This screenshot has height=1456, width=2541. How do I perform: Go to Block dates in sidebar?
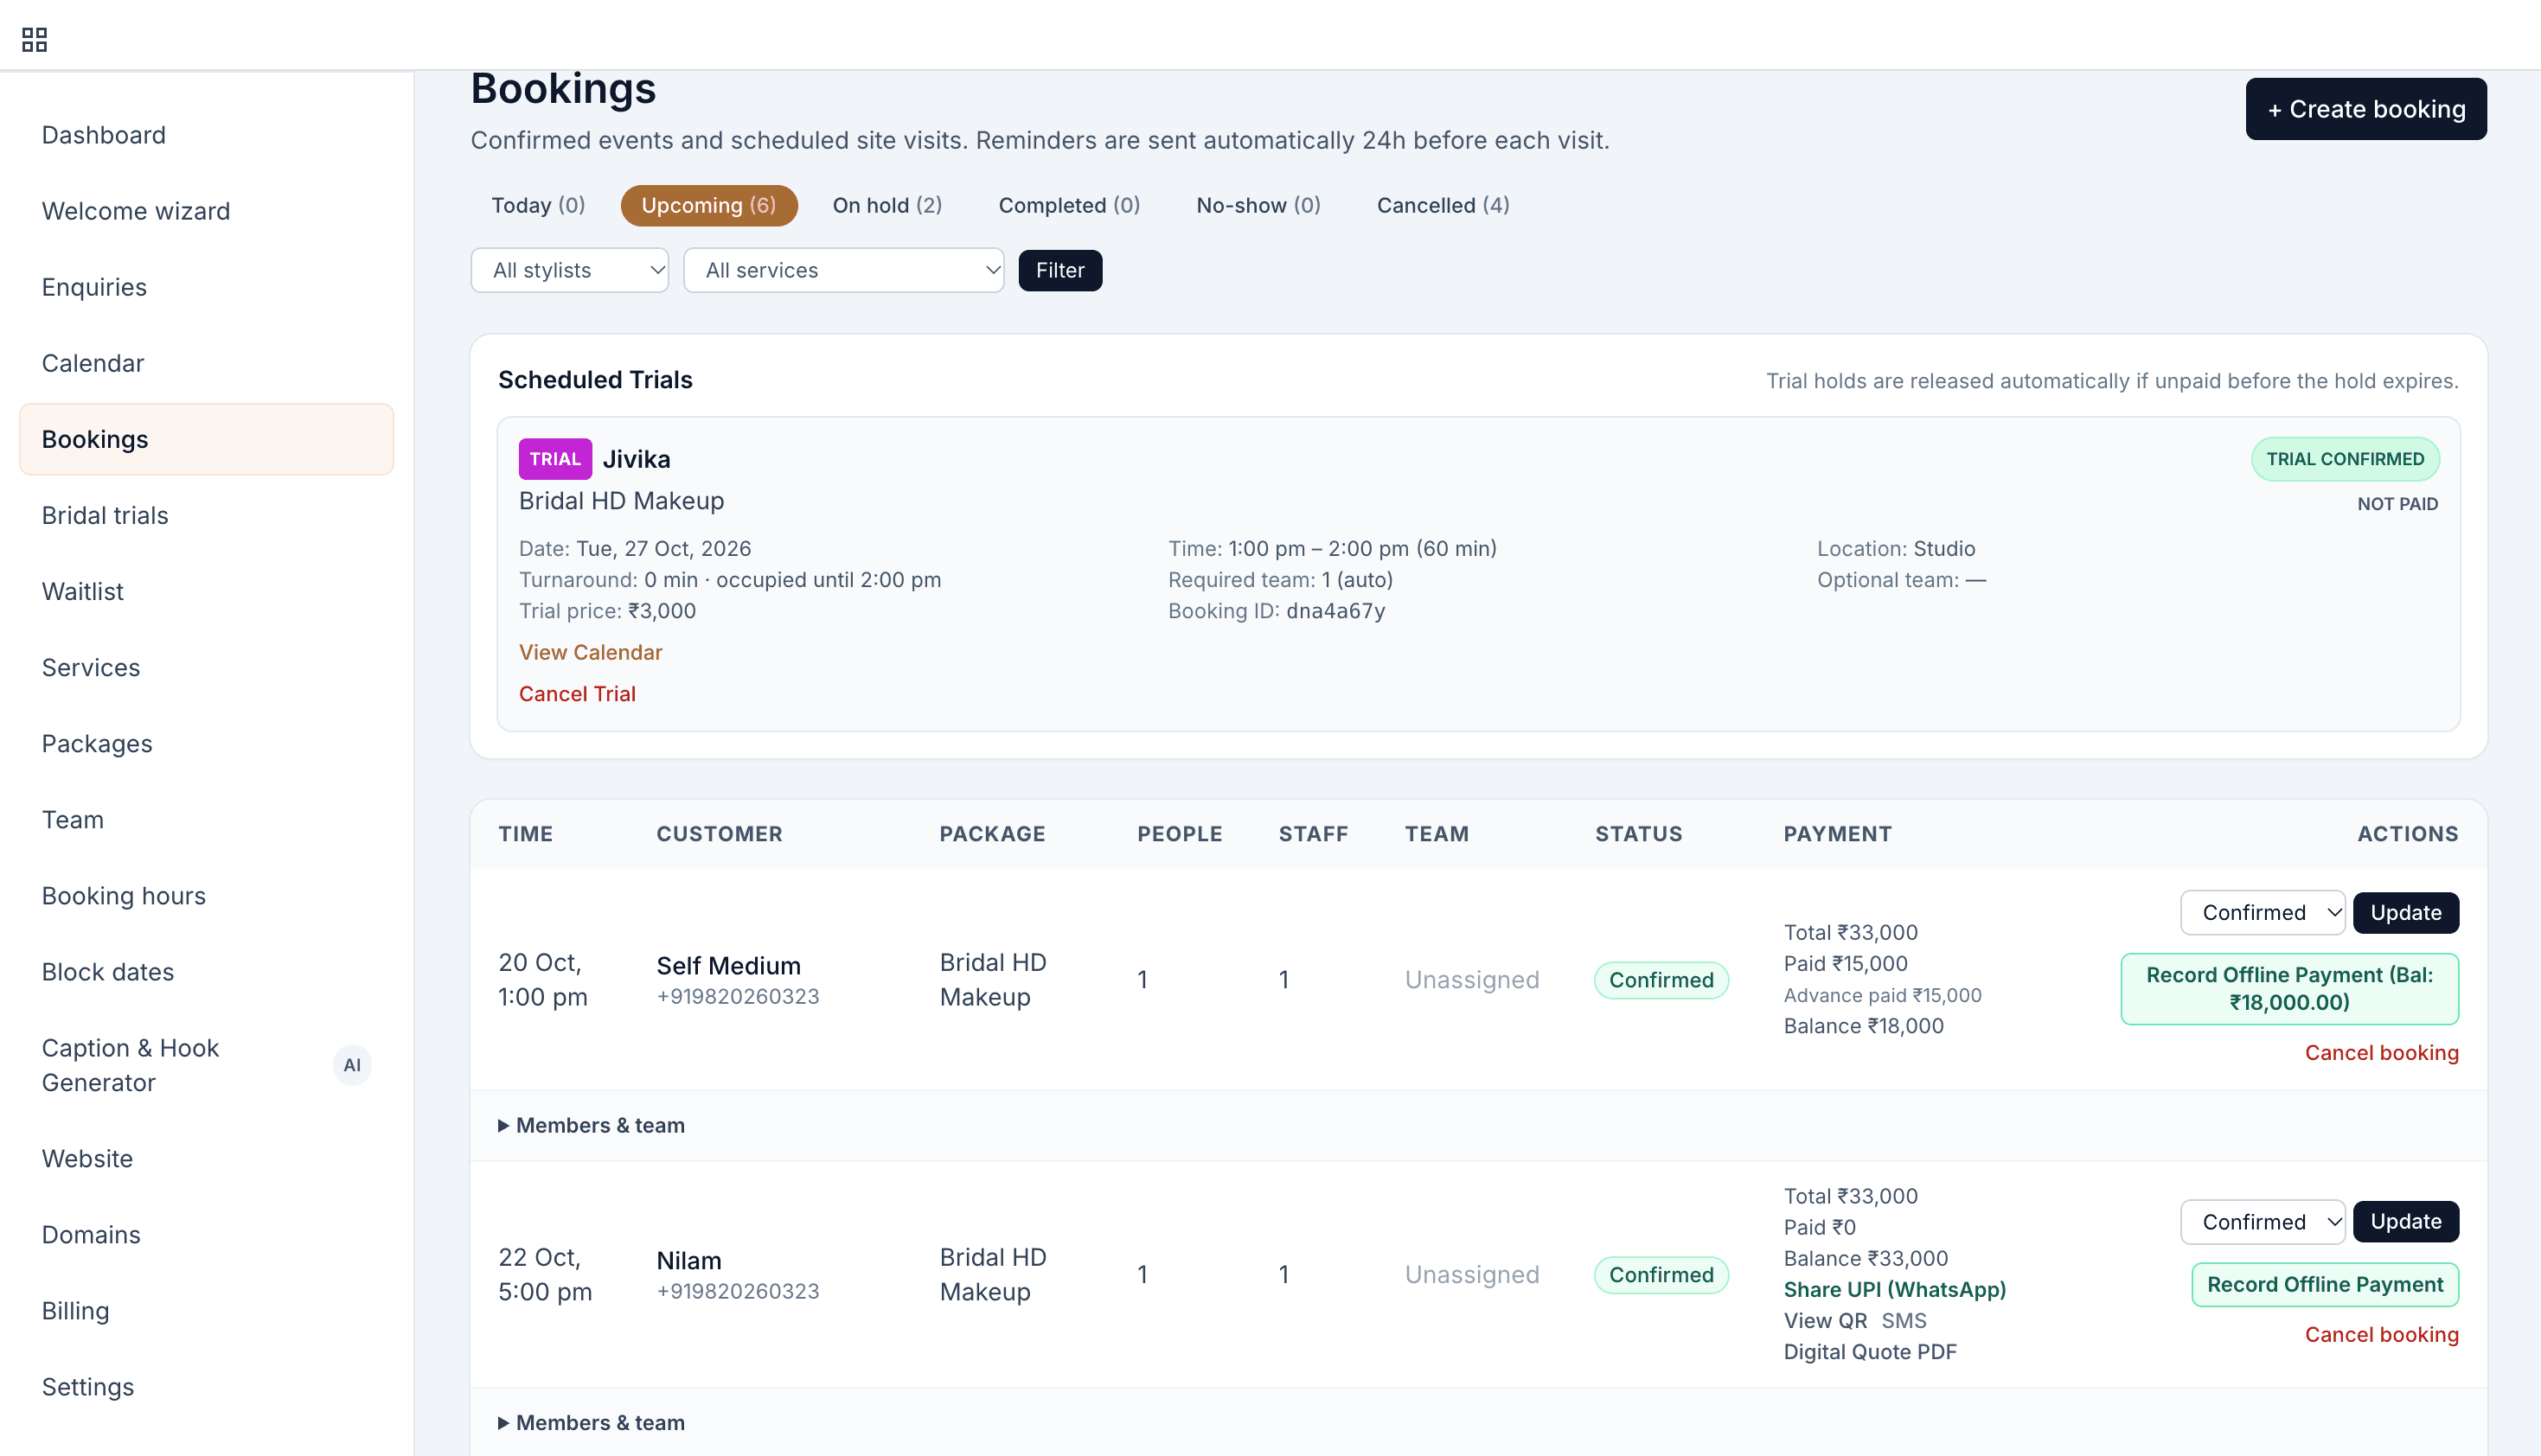pyautogui.click(x=207, y=971)
